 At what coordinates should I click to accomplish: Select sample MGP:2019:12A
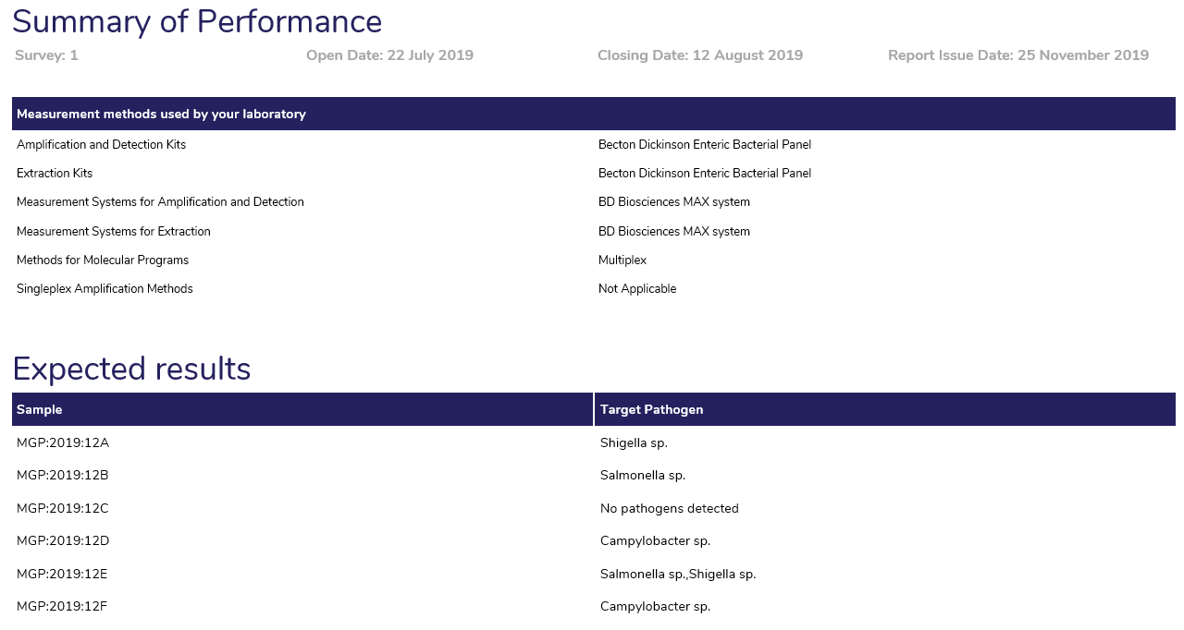(63, 442)
